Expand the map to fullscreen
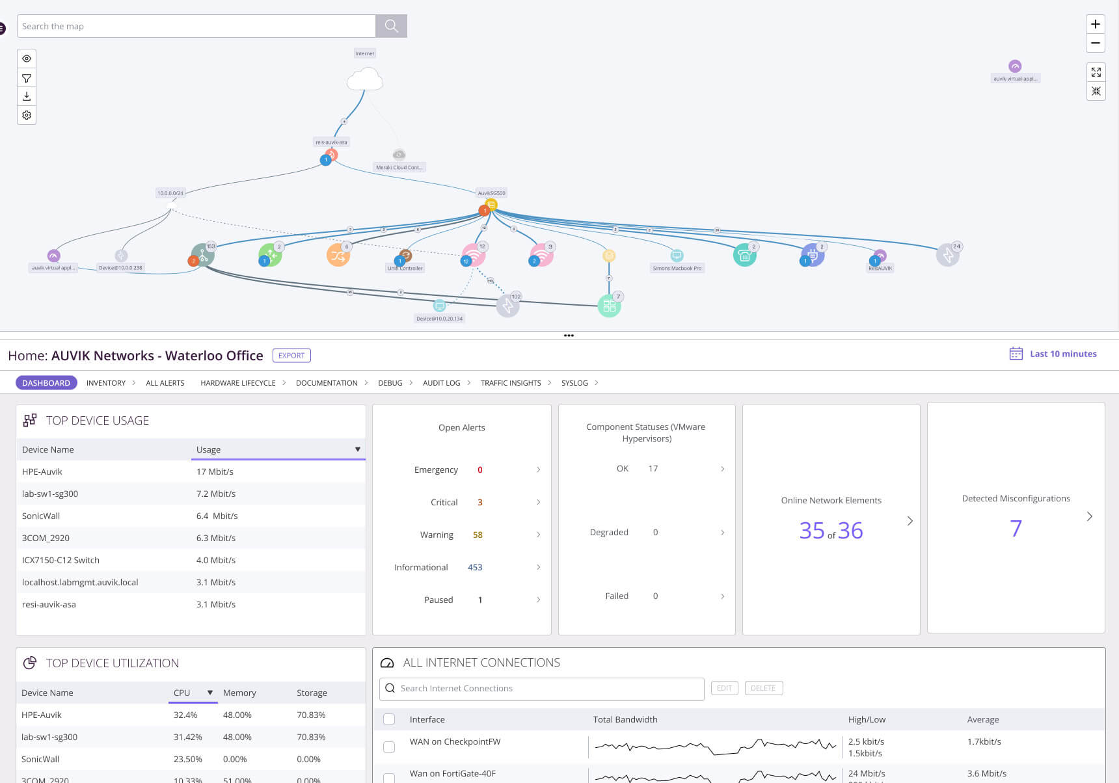The width and height of the screenshot is (1119, 783). (1096, 72)
